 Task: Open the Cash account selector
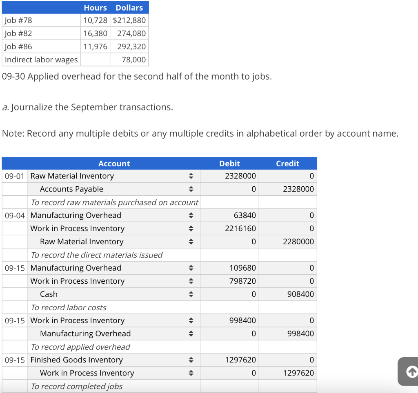[x=191, y=294]
